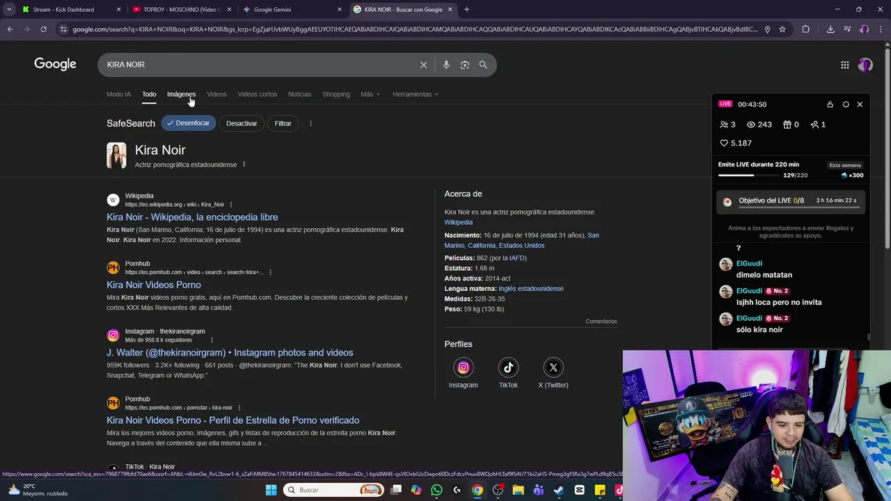891x501 pixels.
Task: Close the LIVE overlay panel
Action: [860, 104]
